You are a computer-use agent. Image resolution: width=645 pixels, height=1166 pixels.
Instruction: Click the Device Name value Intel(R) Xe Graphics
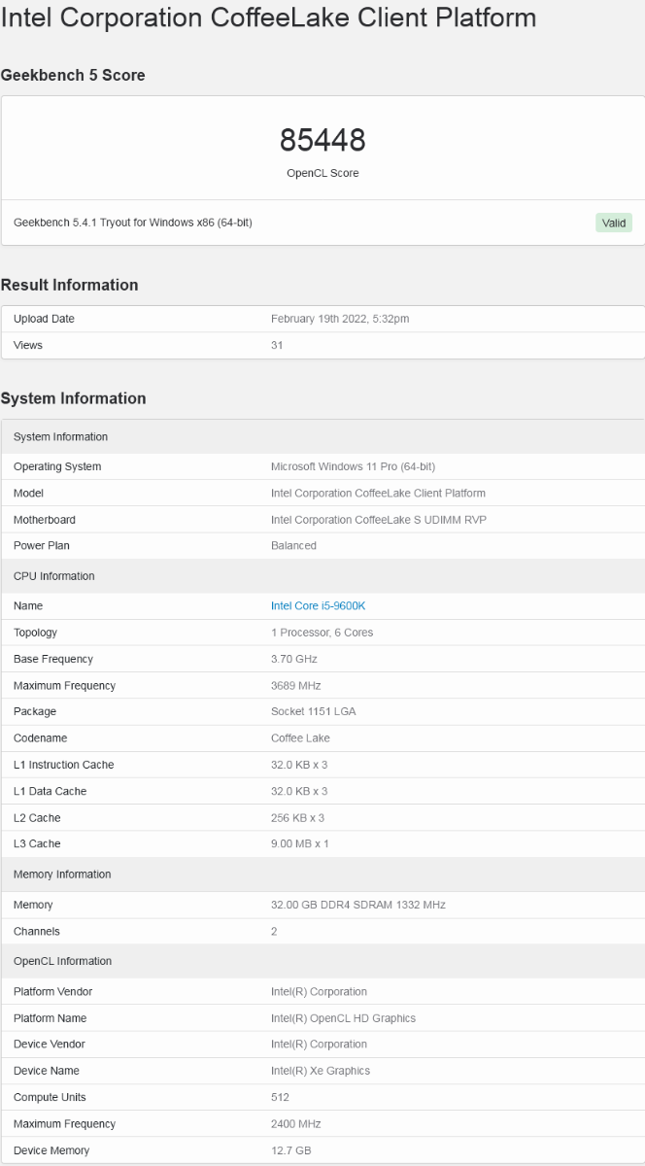320,1071
